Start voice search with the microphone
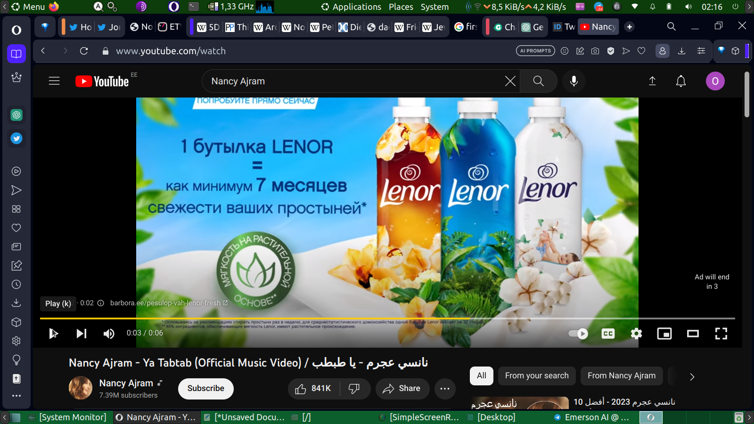Screen dimensions: 754x424 [574, 81]
